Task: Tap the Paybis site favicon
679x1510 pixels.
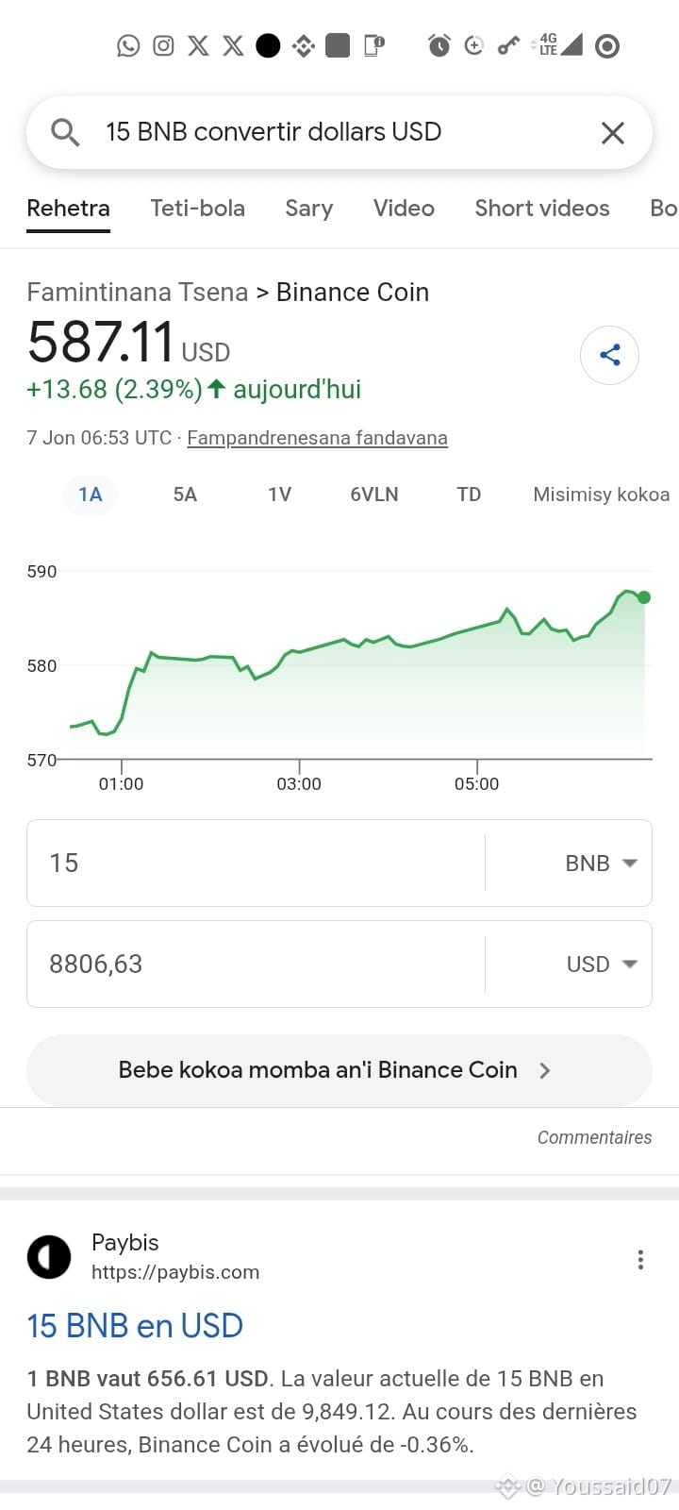Action: click(49, 1257)
